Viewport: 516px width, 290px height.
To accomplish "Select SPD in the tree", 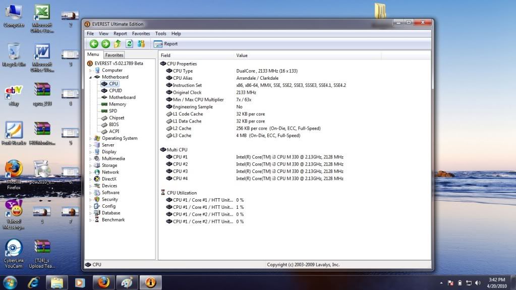I will [x=113, y=111].
